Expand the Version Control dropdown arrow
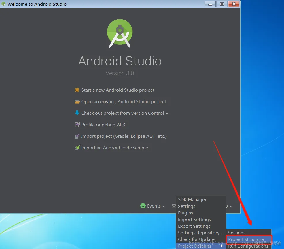 [167, 114]
